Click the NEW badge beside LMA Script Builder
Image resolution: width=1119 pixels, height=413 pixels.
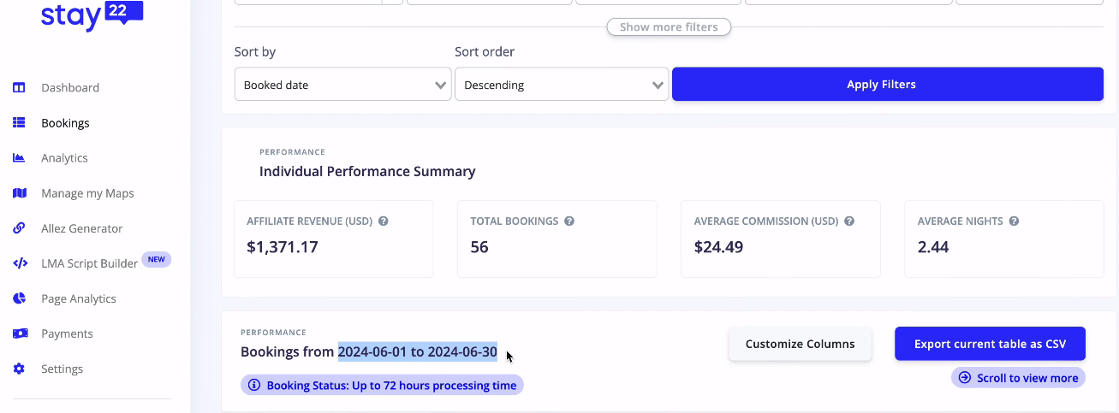(x=156, y=259)
